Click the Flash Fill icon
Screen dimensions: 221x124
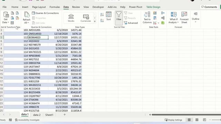point(155,13)
